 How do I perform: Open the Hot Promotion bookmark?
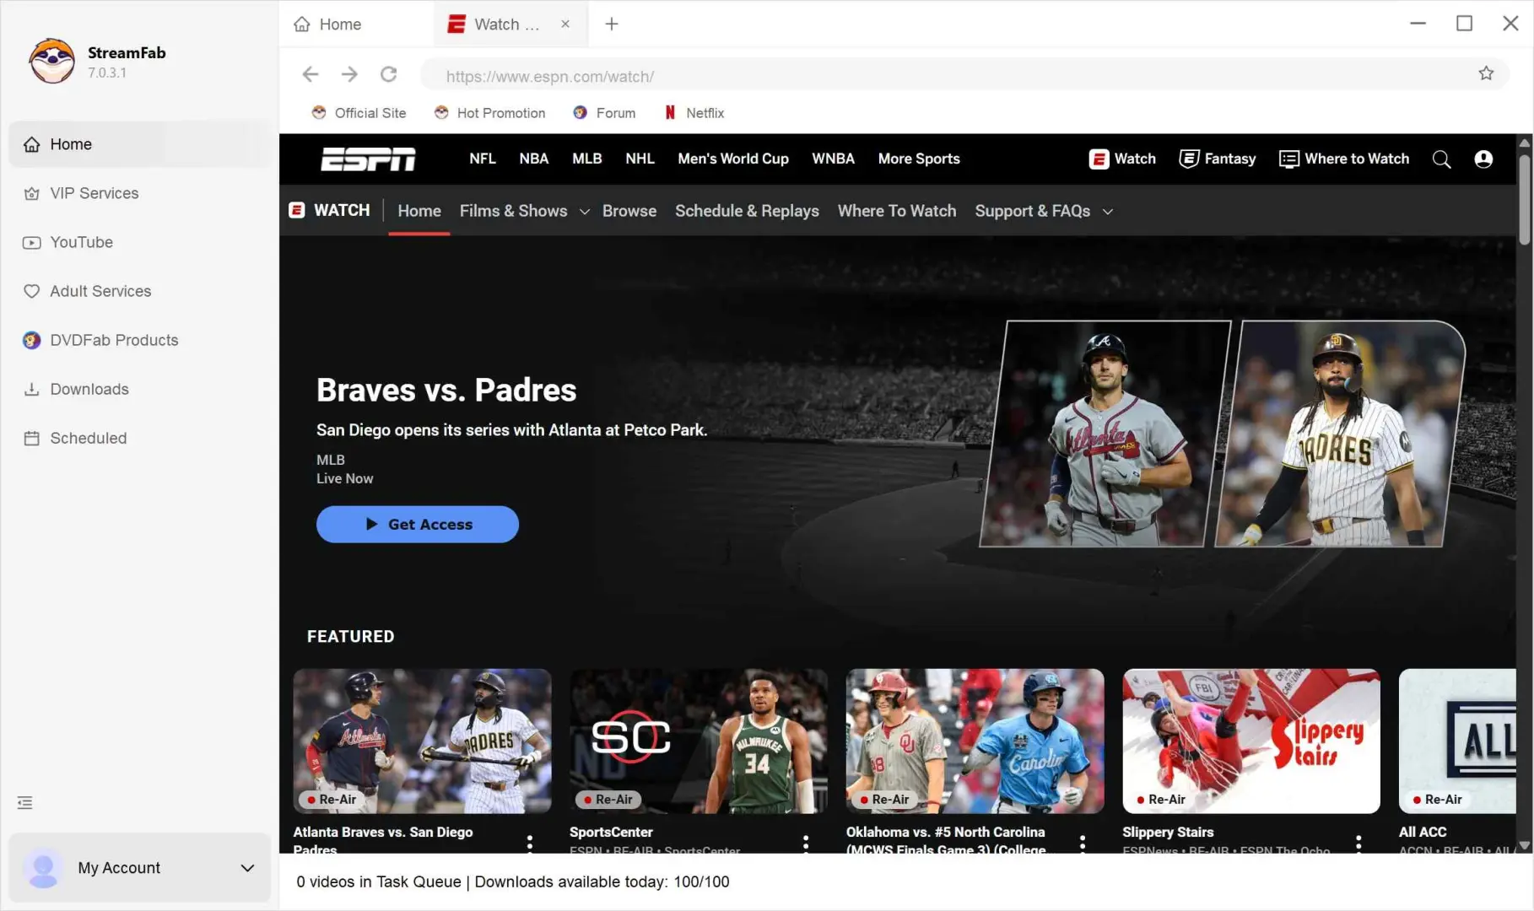489,113
